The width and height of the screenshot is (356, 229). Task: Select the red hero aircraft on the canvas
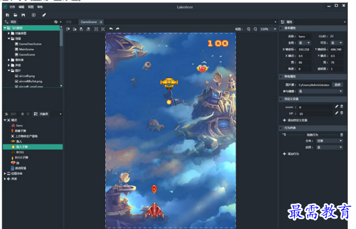pyautogui.click(x=155, y=210)
